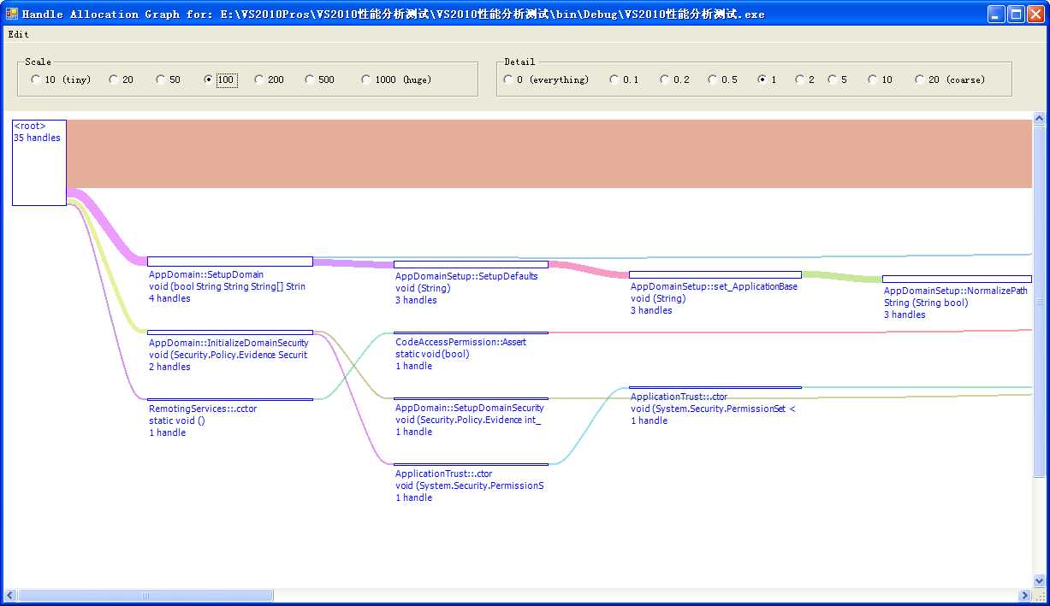
Task: Click vertical scrollbar down arrow
Action: coord(1040,580)
